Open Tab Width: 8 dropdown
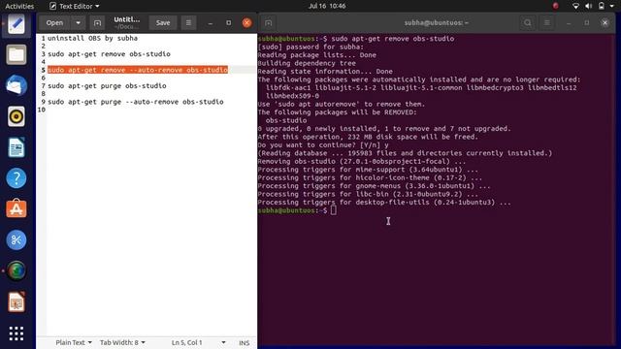The height and width of the screenshot is (349, 621). (122, 342)
